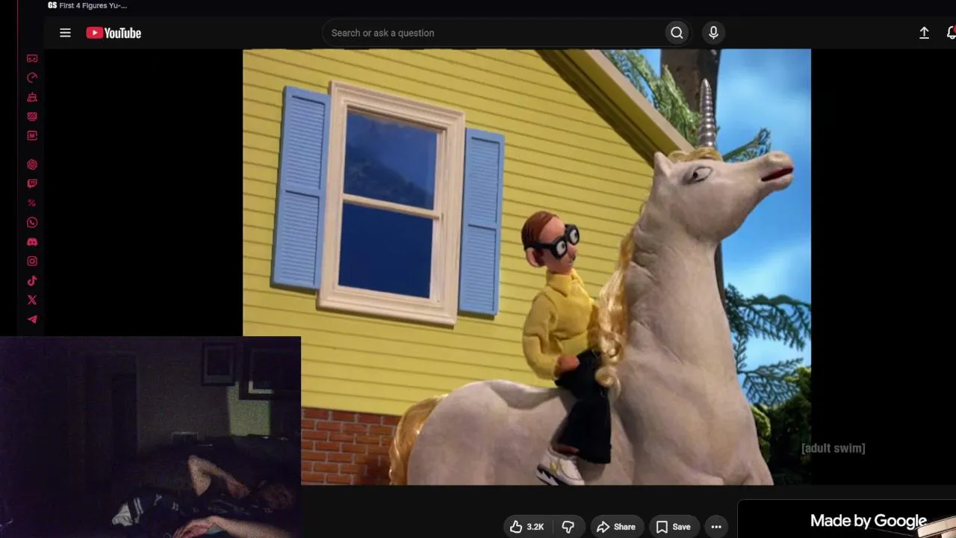The width and height of the screenshot is (956, 538).
Task: Open the percent deals icon in sidebar
Action: [32, 203]
